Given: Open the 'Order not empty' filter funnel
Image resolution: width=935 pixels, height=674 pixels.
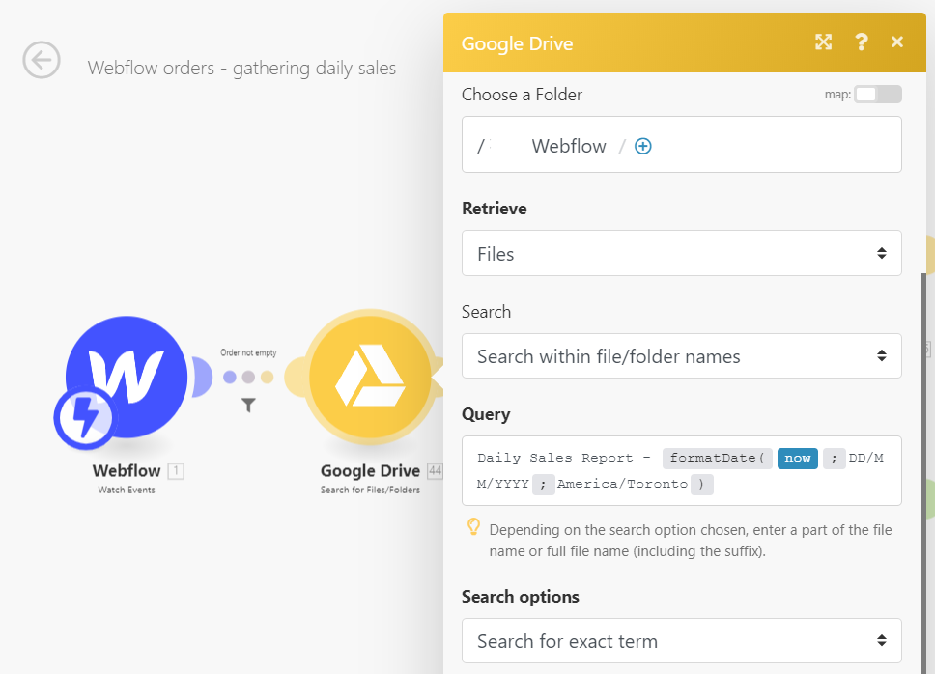Looking at the screenshot, I should click(x=248, y=406).
